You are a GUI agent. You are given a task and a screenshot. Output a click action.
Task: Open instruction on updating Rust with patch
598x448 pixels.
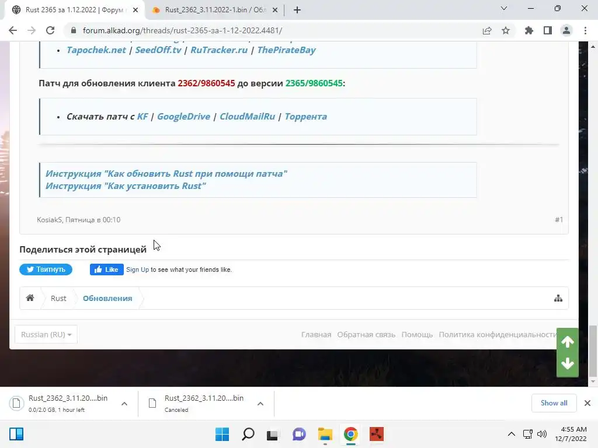click(166, 174)
